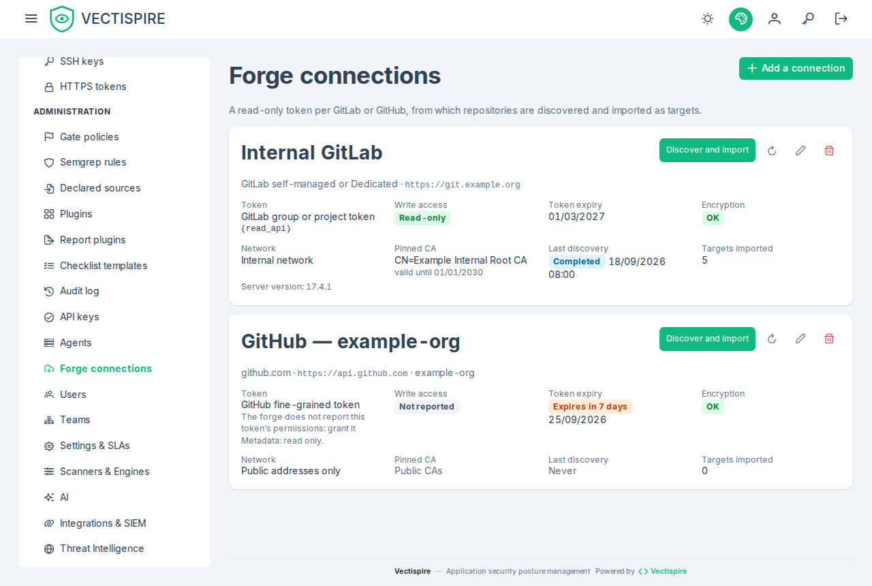Toggle the light theme sun icon
872x586 pixels.
point(708,18)
